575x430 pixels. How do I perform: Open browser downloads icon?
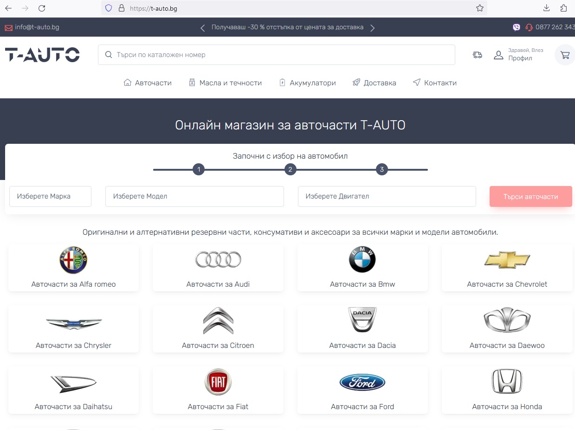pos(546,8)
